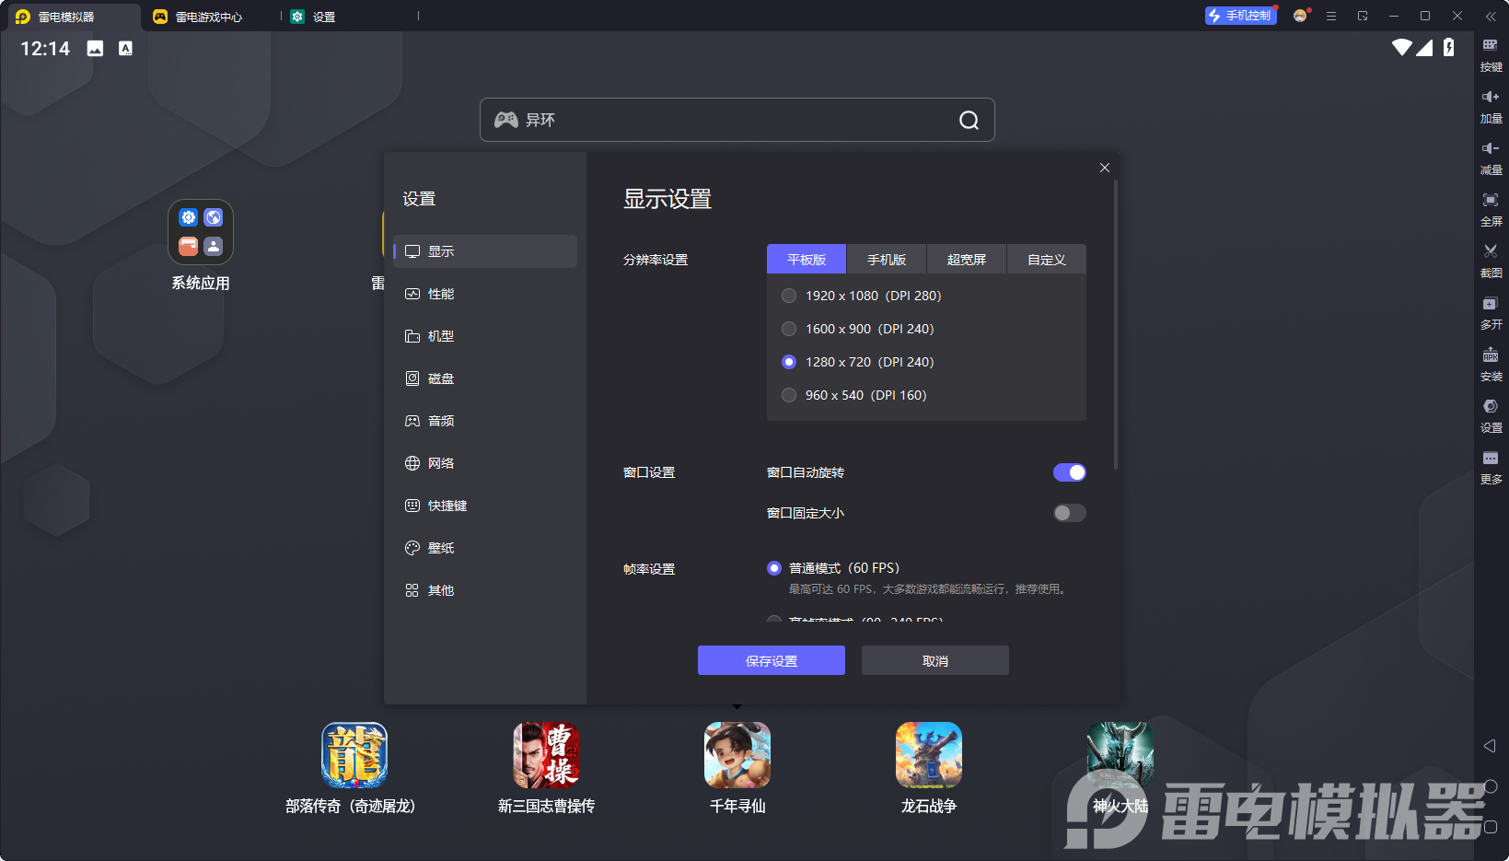Screen dimensions: 1509x861
Task: Open 音频 settings section
Action: 485,421
